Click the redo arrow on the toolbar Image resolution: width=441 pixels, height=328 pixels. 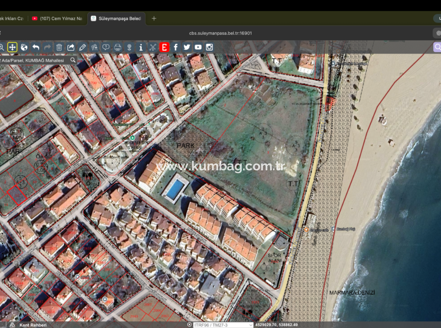[x=47, y=47]
